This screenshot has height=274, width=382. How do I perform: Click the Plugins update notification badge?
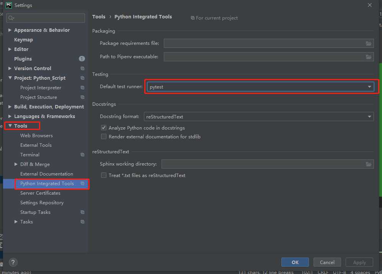pos(82,59)
